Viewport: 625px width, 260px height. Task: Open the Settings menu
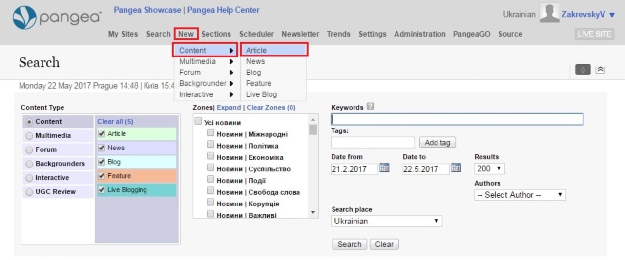(x=372, y=34)
